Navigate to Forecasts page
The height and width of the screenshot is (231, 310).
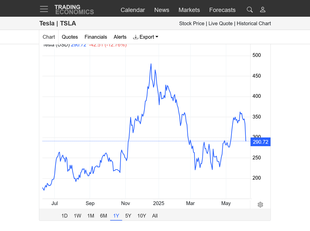(222, 10)
